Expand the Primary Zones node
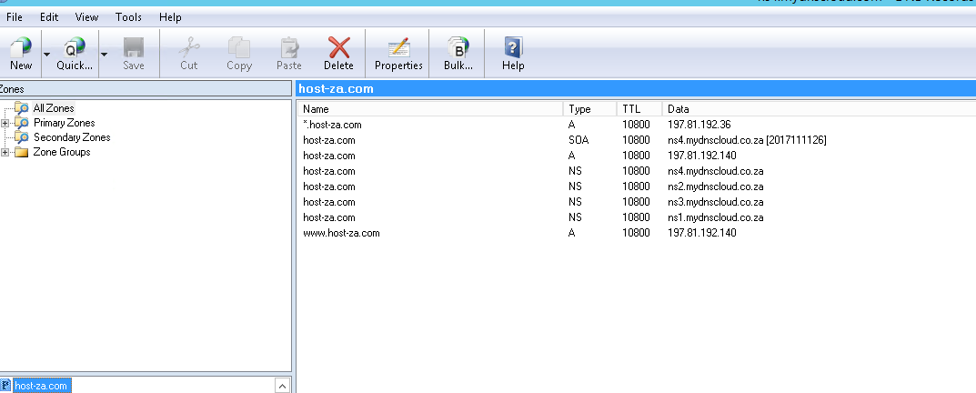 [5, 123]
